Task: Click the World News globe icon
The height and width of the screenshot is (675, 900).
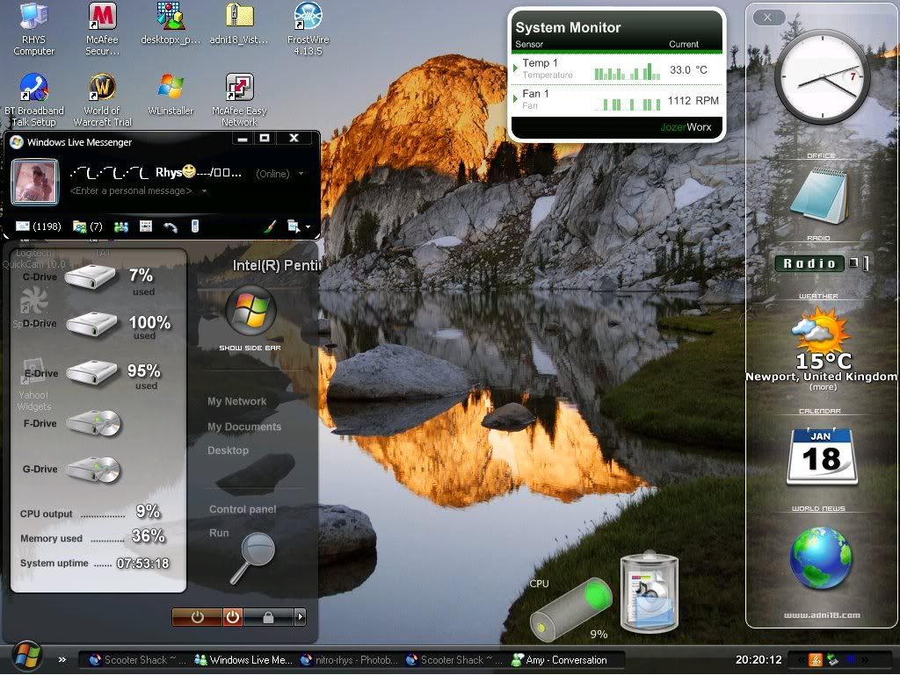Action: pyautogui.click(x=821, y=557)
